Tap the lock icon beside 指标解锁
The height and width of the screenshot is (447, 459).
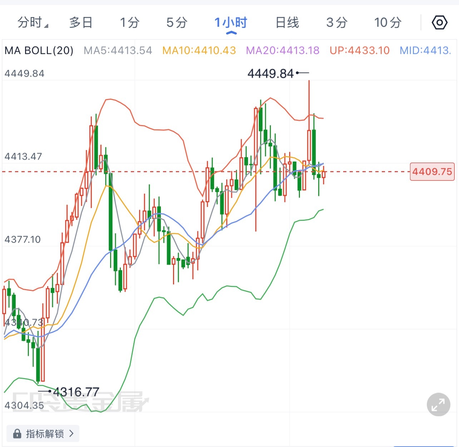click(x=17, y=434)
